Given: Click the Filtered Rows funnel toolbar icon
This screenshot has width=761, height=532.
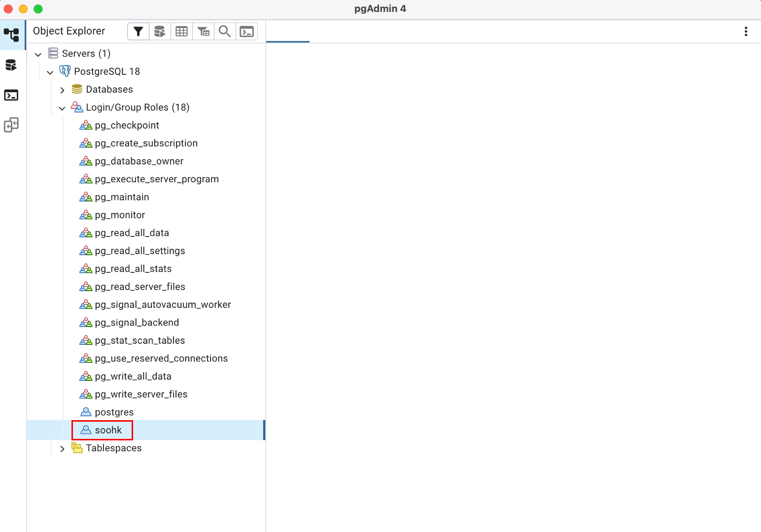Looking at the screenshot, I should [138, 32].
